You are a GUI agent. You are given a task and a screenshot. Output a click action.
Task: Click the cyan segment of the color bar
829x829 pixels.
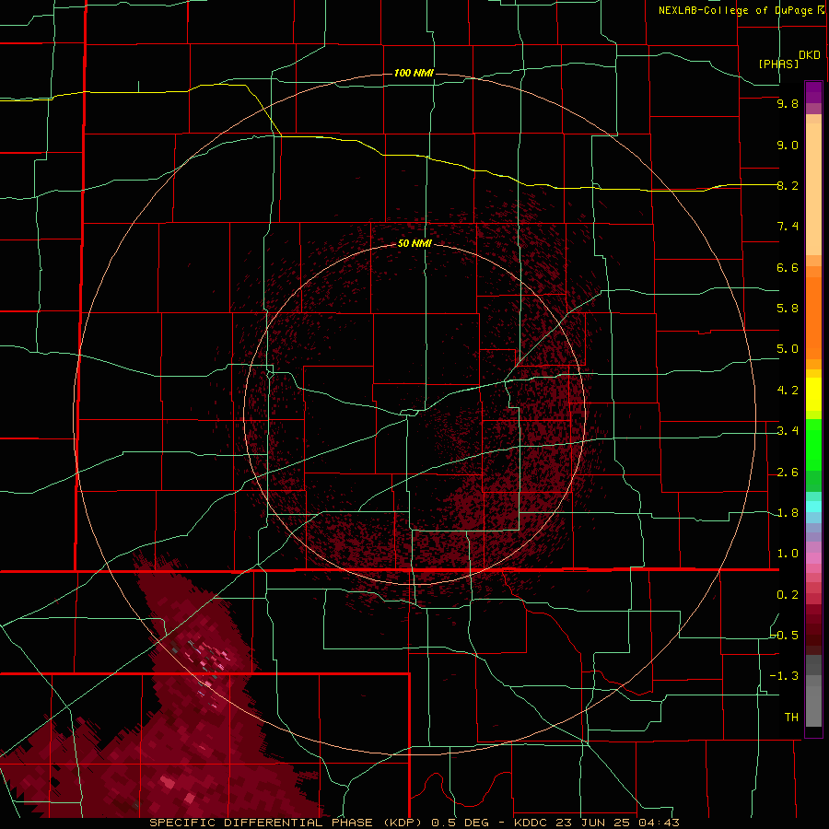click(813, 507)
